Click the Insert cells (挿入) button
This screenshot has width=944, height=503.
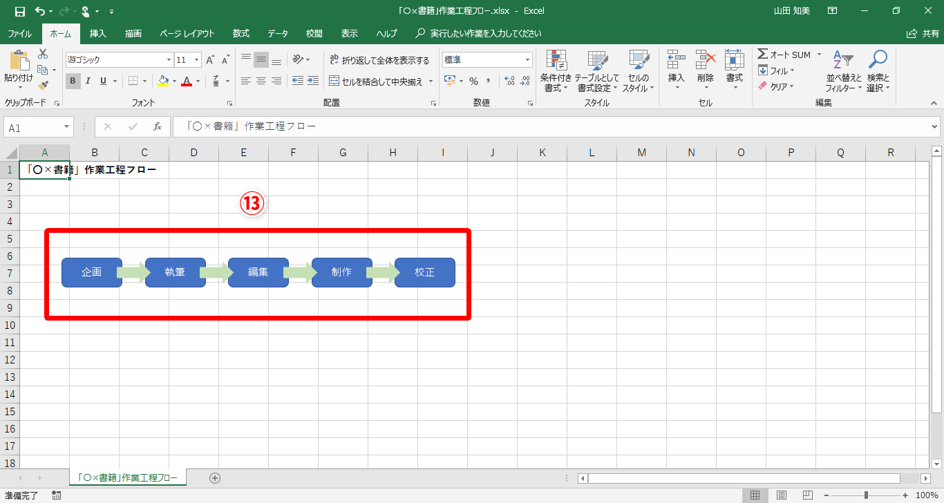(x=677, y=71)
